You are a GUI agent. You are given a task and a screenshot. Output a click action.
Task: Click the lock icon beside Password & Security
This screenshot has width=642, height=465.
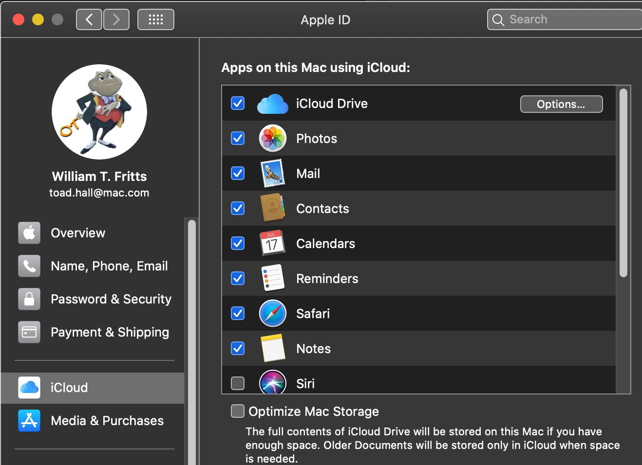pyautogui.click(x=29, y=299)
